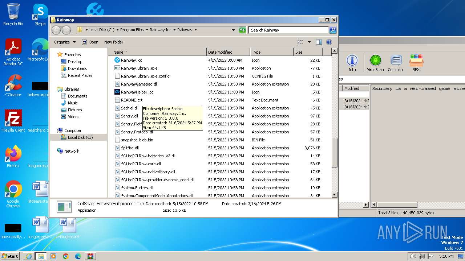Select Music under Libraries
The image size is (465, 261).
73,103
